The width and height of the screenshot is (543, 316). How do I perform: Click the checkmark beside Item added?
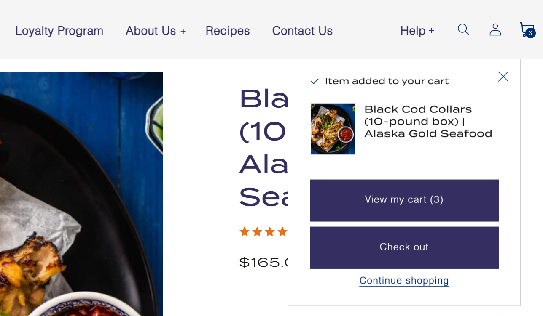point(315,81)
